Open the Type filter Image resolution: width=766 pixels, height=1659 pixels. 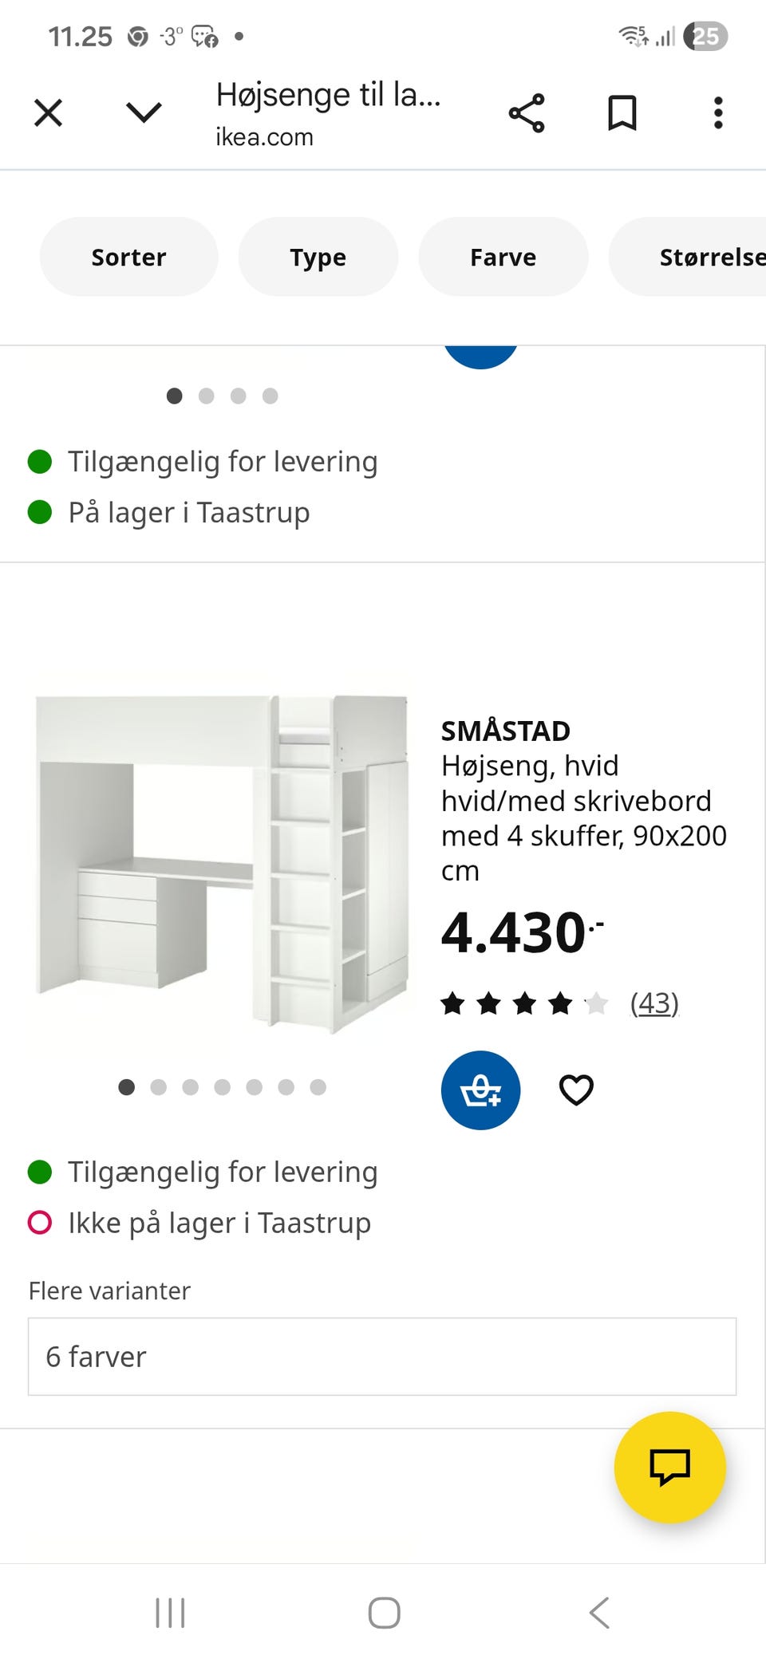tap(318, 257)
